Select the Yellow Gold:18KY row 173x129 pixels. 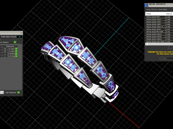point(159,24)
